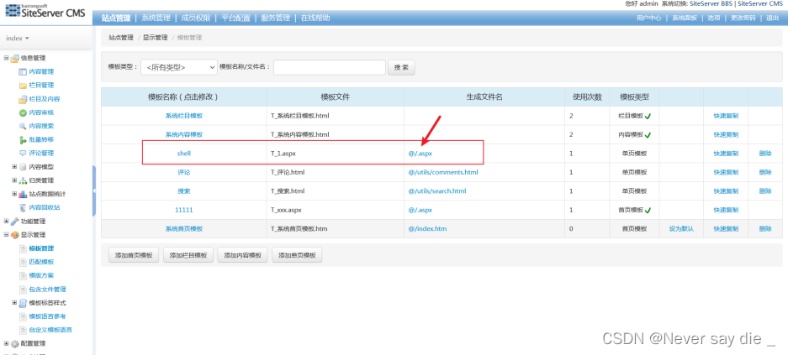
Task: Click 设为默认 for 系统首页模板
Action: coord(681,228)
